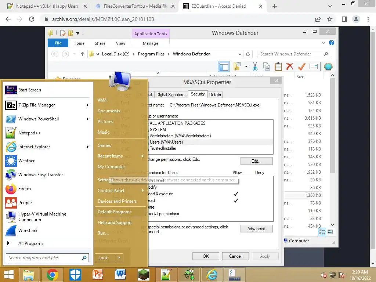Click the Copy icon in the Explorer toolbar
Image resolution: width=376 pixels, height=282 pixels.
pyautogui.click(x=267, y=66)
